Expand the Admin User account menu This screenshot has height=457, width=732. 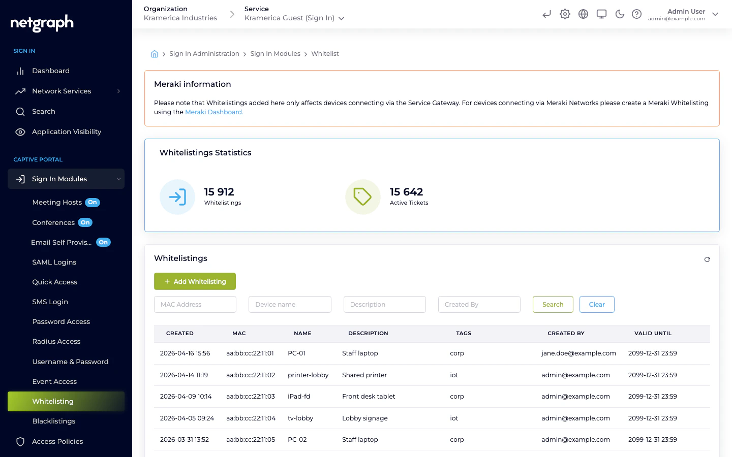click(x=715, y=14)
